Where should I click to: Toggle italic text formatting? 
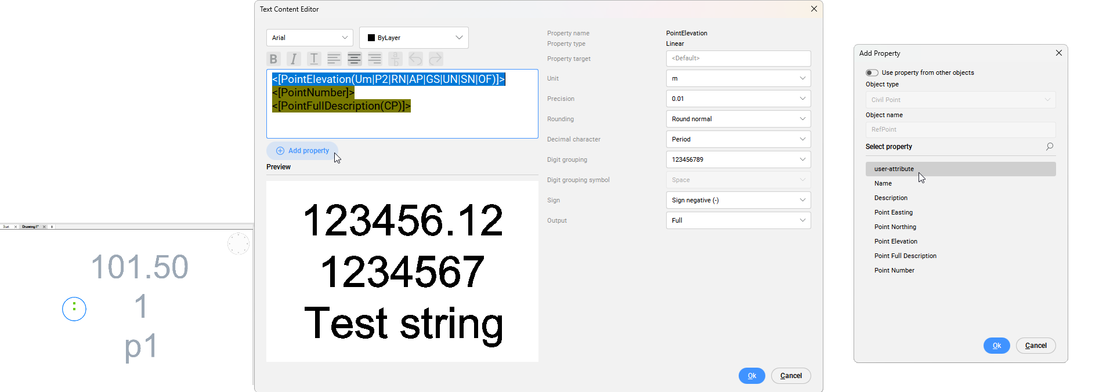294,59
